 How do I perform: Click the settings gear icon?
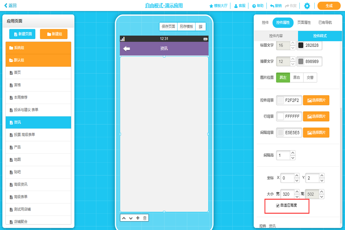[307, 6]
